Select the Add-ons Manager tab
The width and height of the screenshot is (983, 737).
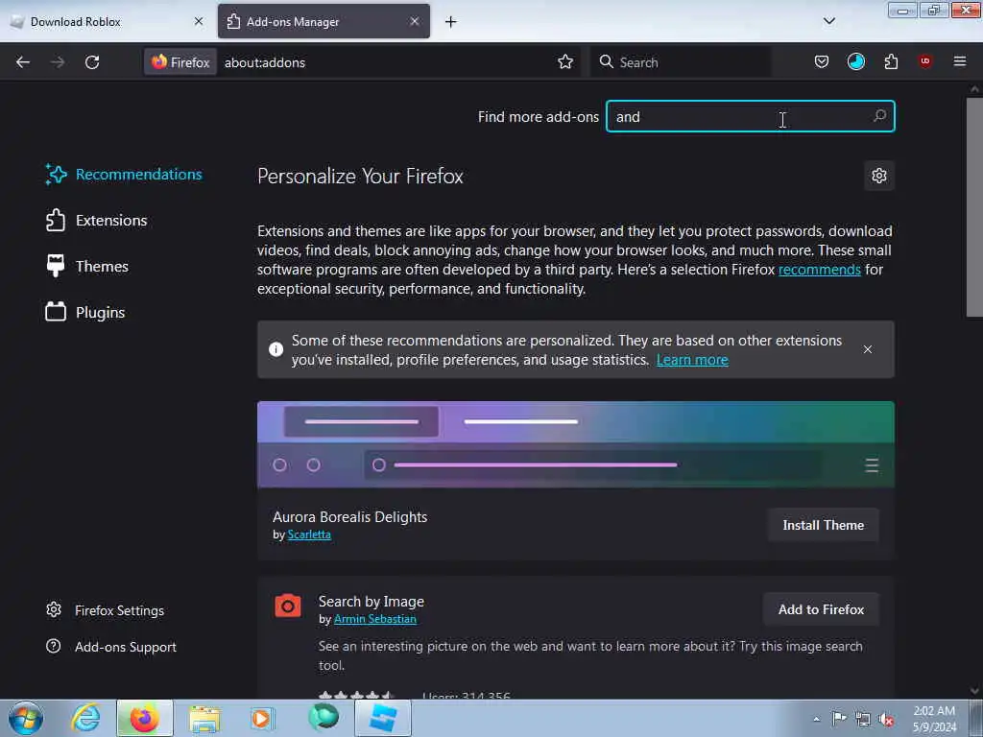[324, 21]
